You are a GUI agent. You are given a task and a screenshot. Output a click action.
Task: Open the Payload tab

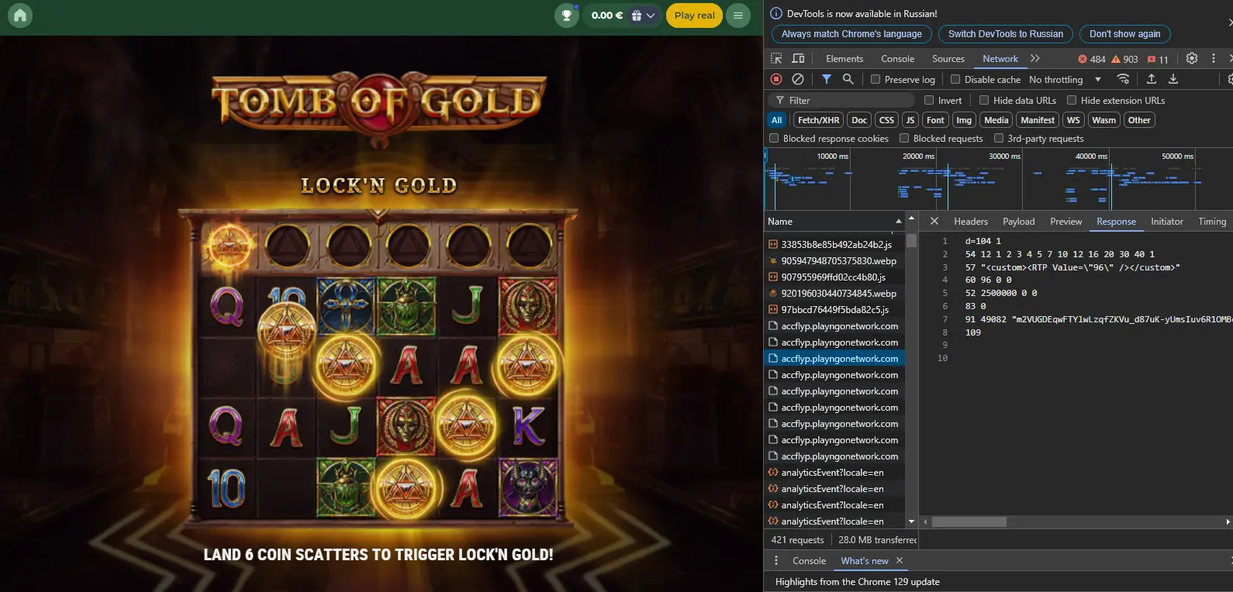(1018, 222)
